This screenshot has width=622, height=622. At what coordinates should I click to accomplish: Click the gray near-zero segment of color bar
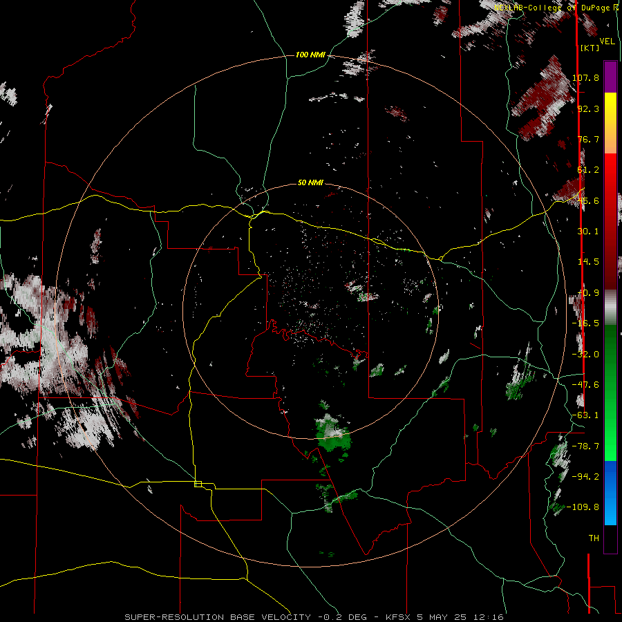click(x=610, y=308)
